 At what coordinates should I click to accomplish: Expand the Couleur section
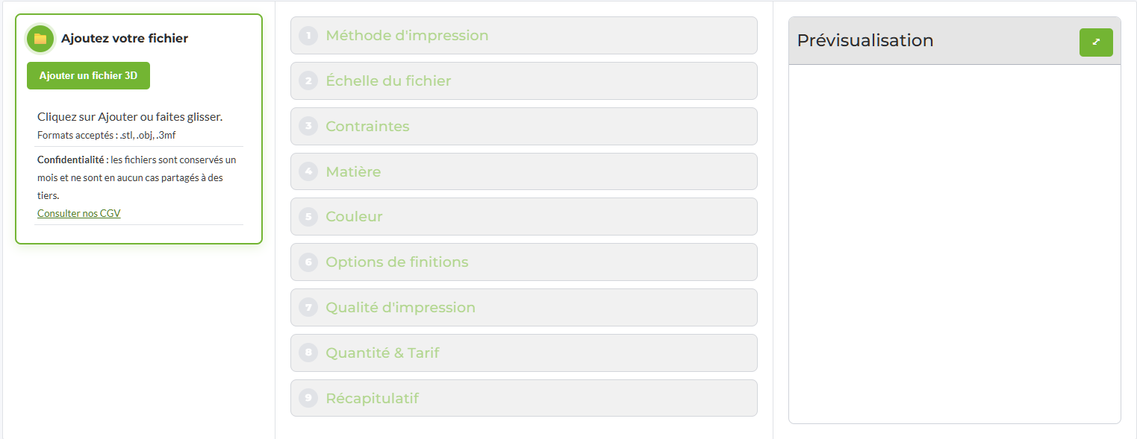(524, 217)
